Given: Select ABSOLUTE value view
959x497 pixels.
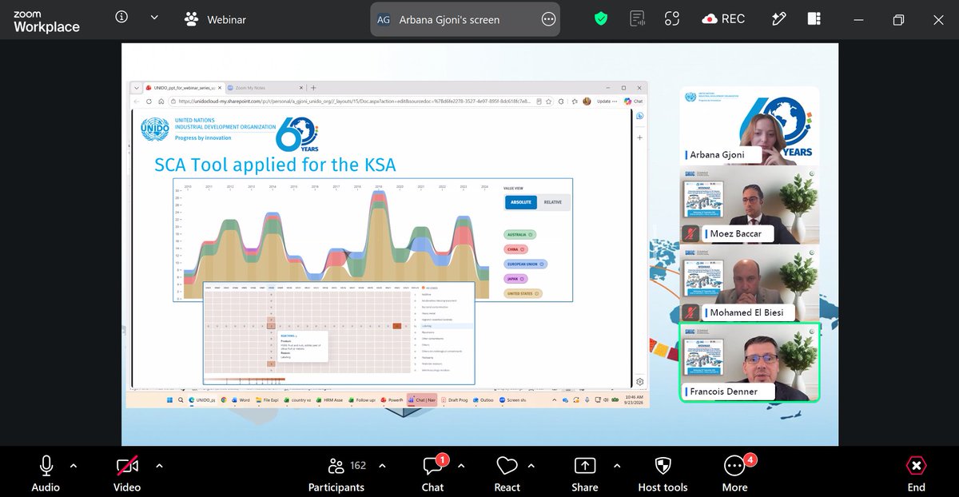Looking at the screenshot, I should coord(521,202).
